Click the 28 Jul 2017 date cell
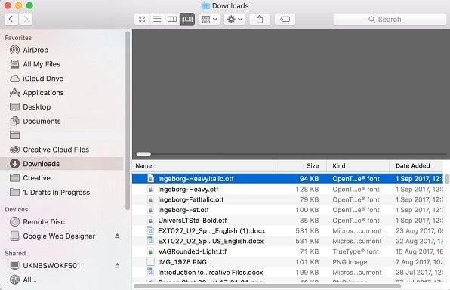Image resolution: width=450 pixels, height=290 pixels. click(419, 272)
